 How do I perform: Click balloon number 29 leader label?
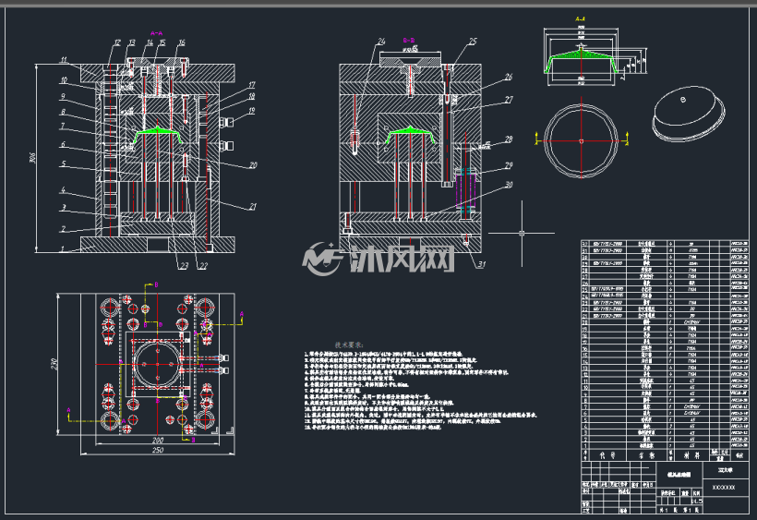(x=509, y=165)
